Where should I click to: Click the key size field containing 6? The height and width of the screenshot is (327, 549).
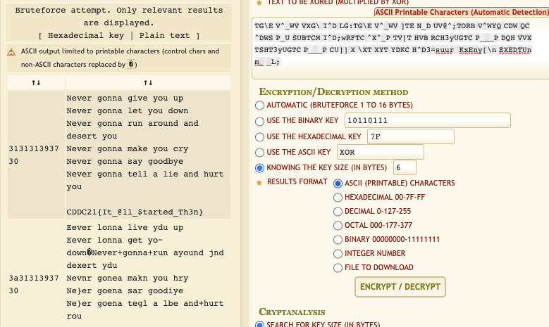click(405, 167)
